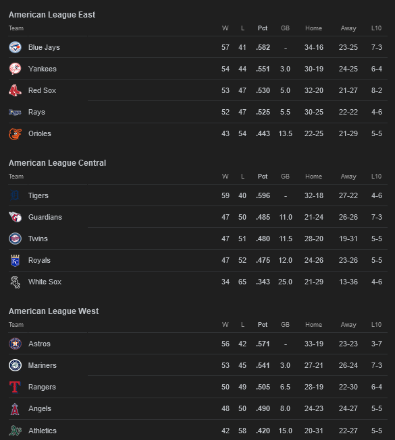Click the American League East heading
The height and width of the screenshot is (440, 395).
52,15
